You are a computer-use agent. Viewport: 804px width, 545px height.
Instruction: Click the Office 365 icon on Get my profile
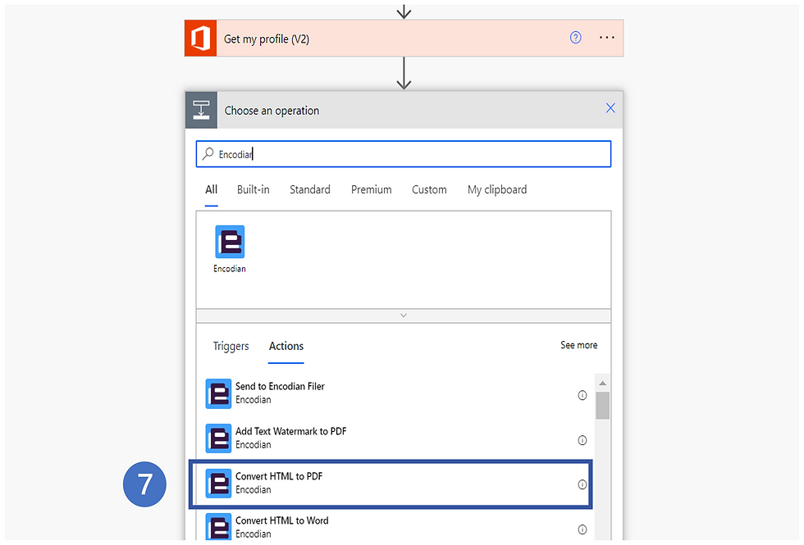tap(200, 39)
